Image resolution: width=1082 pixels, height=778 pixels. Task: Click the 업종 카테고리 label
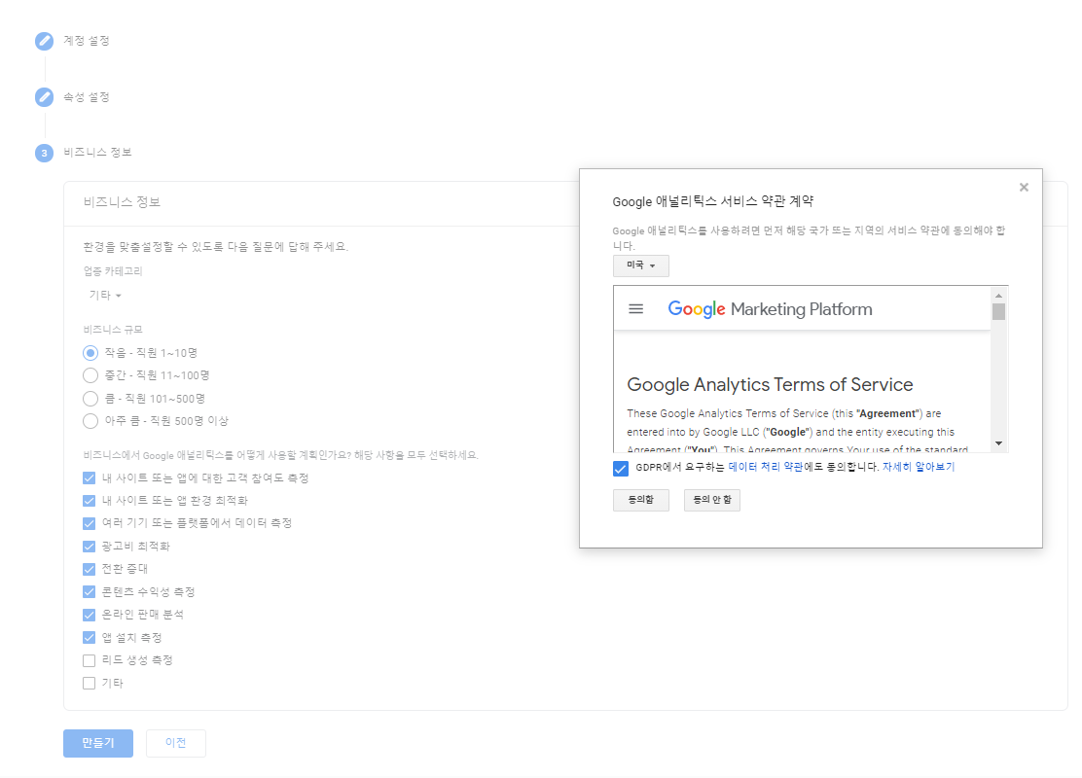[113, 271]
